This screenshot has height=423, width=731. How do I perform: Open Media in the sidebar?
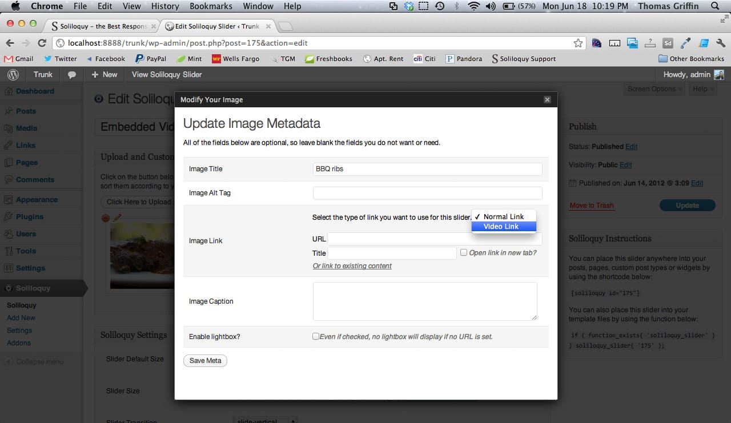point(26,128)
